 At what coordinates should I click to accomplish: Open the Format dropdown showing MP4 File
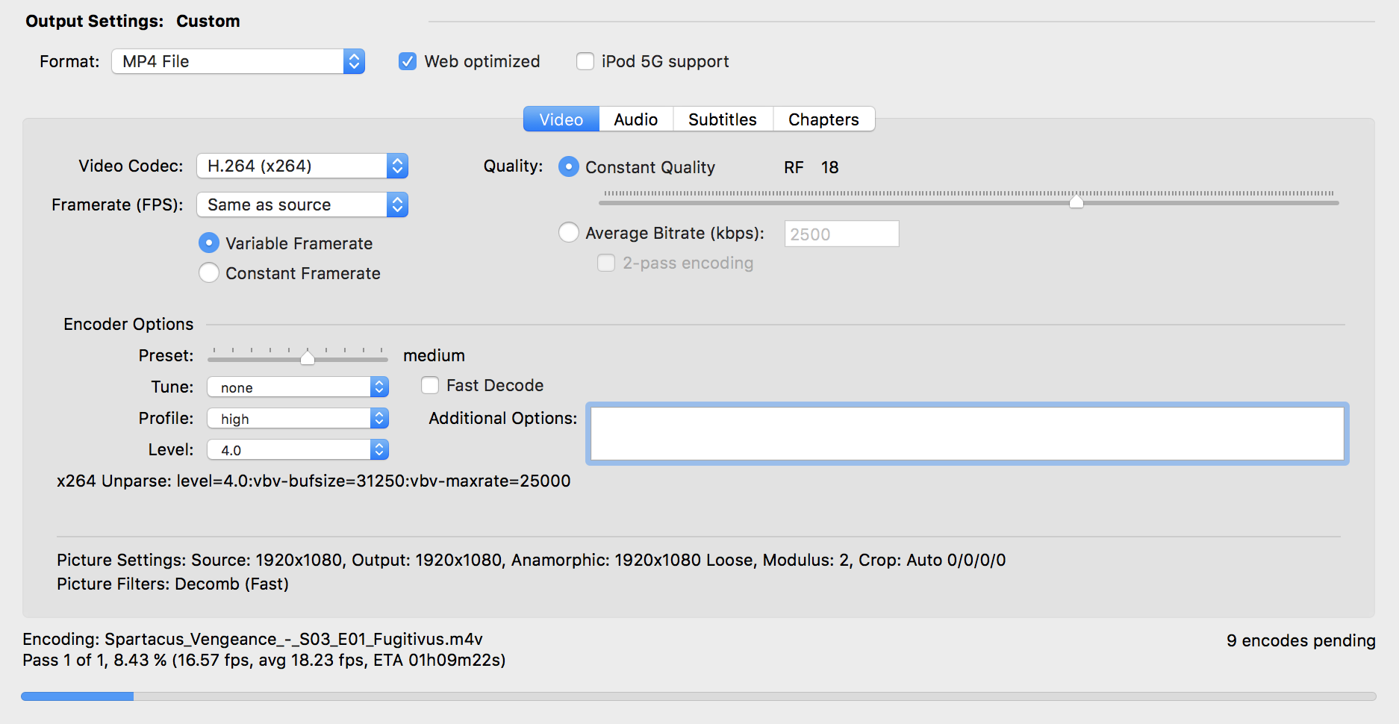238,61
